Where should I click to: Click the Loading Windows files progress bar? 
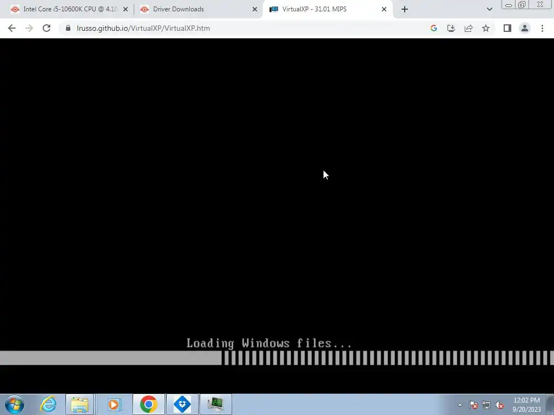click(x=277, y=358)
